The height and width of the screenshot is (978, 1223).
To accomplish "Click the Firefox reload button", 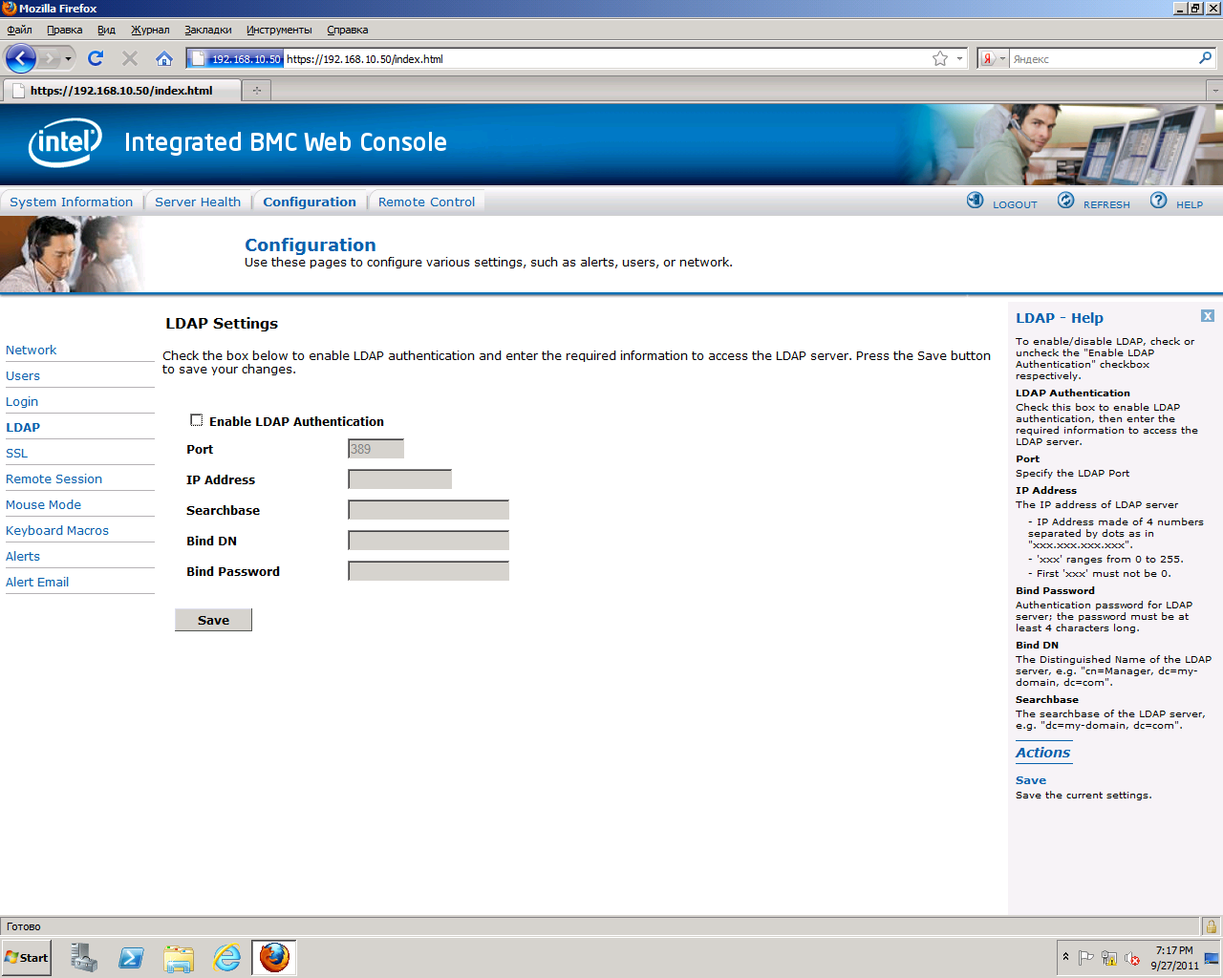I will pos(96,58).
